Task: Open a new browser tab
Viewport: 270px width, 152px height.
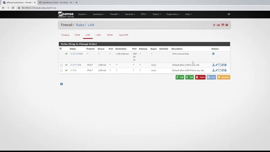Action: (x=76, y=3)
